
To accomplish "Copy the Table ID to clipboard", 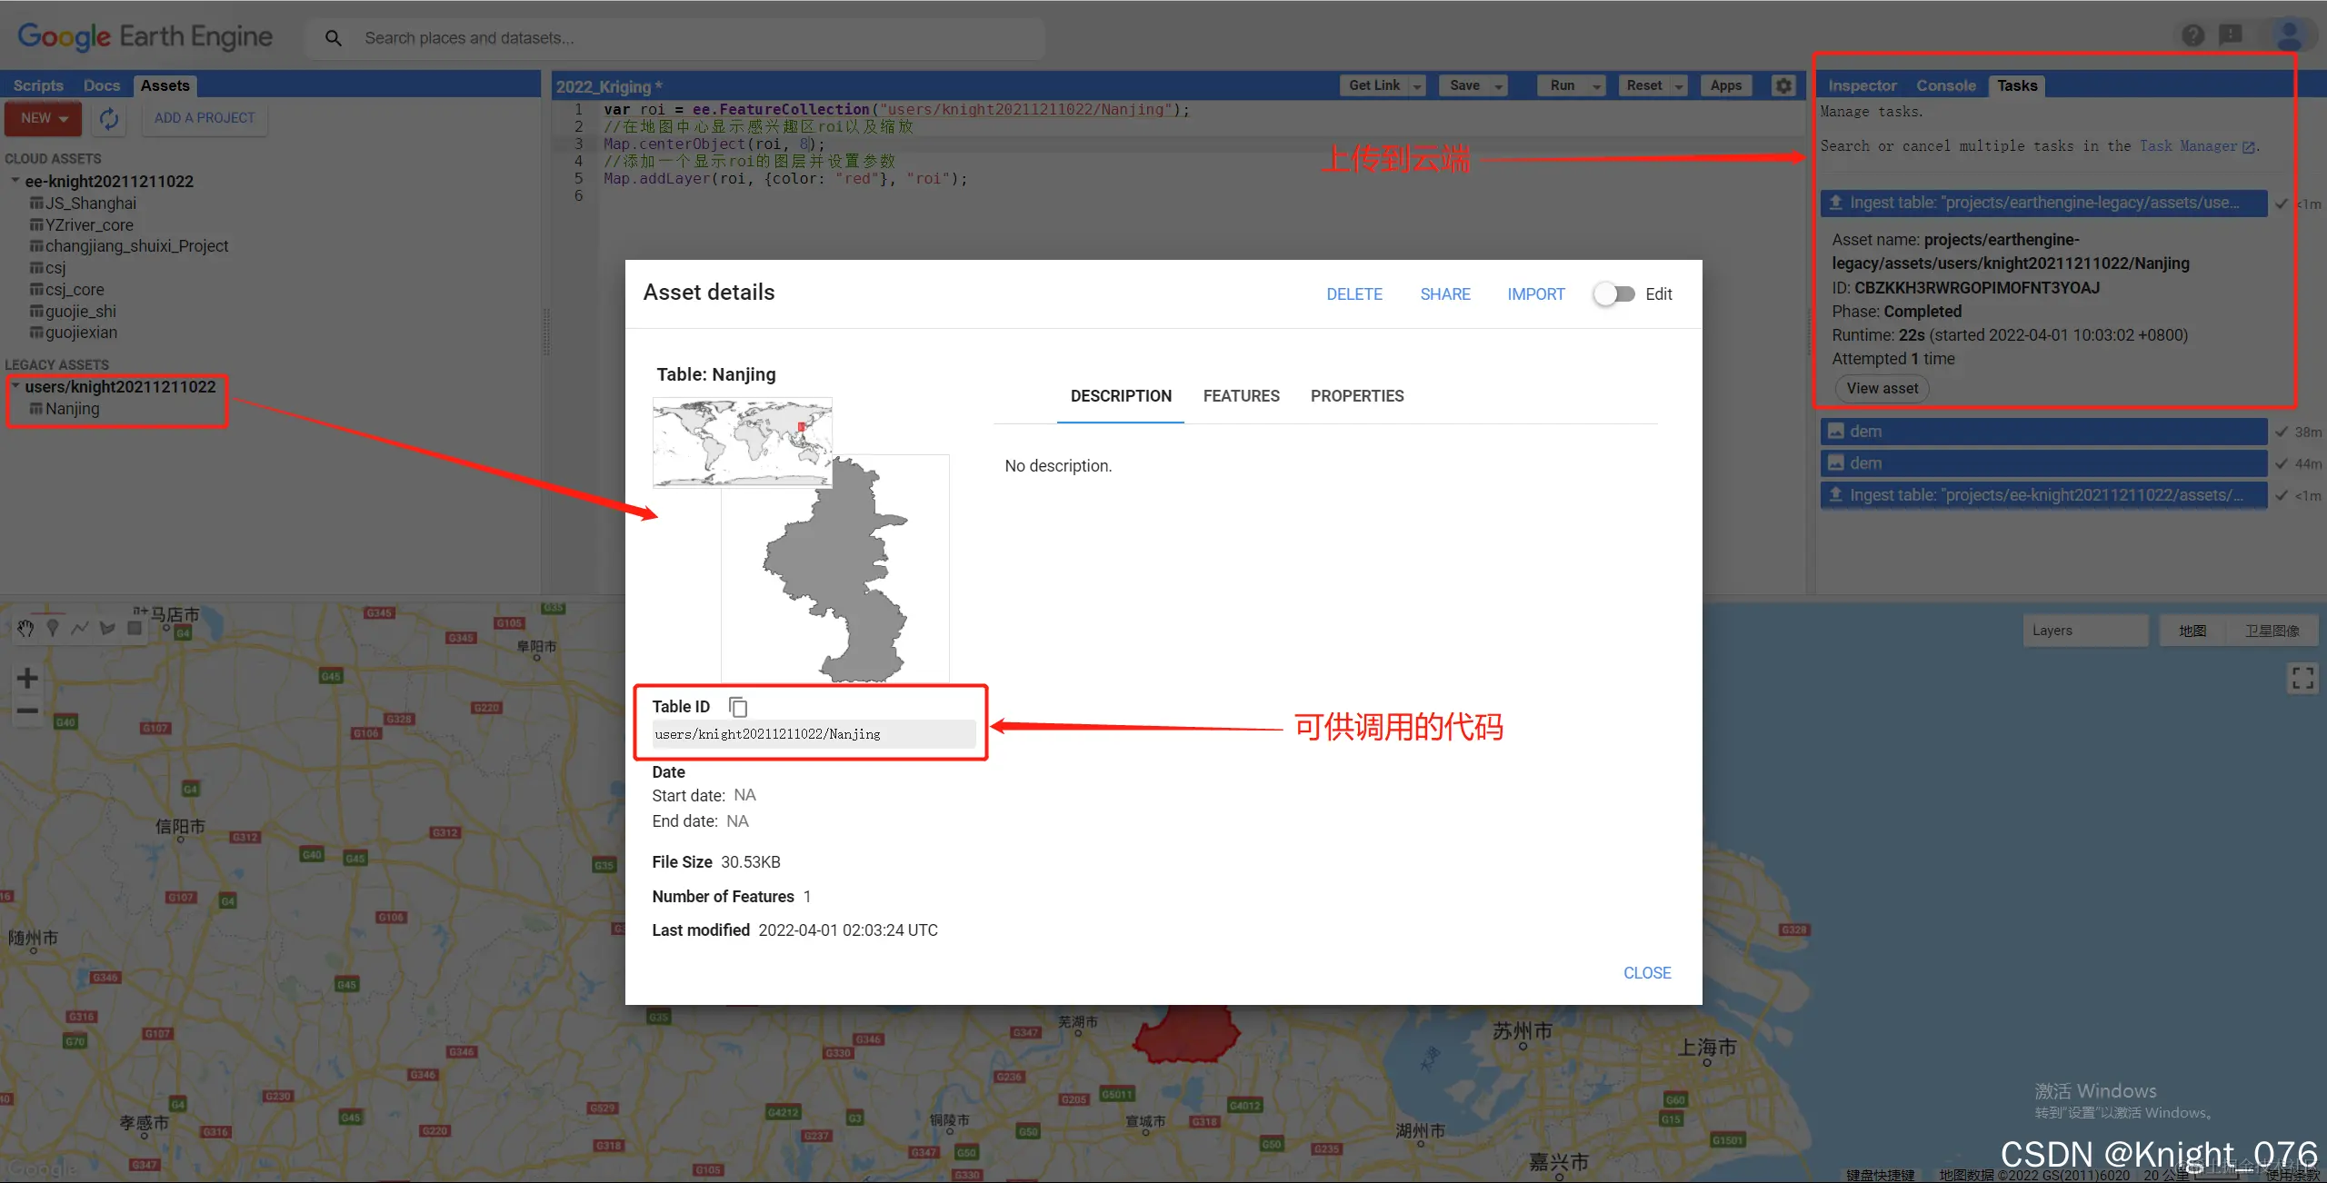I will tap(738, 707).
